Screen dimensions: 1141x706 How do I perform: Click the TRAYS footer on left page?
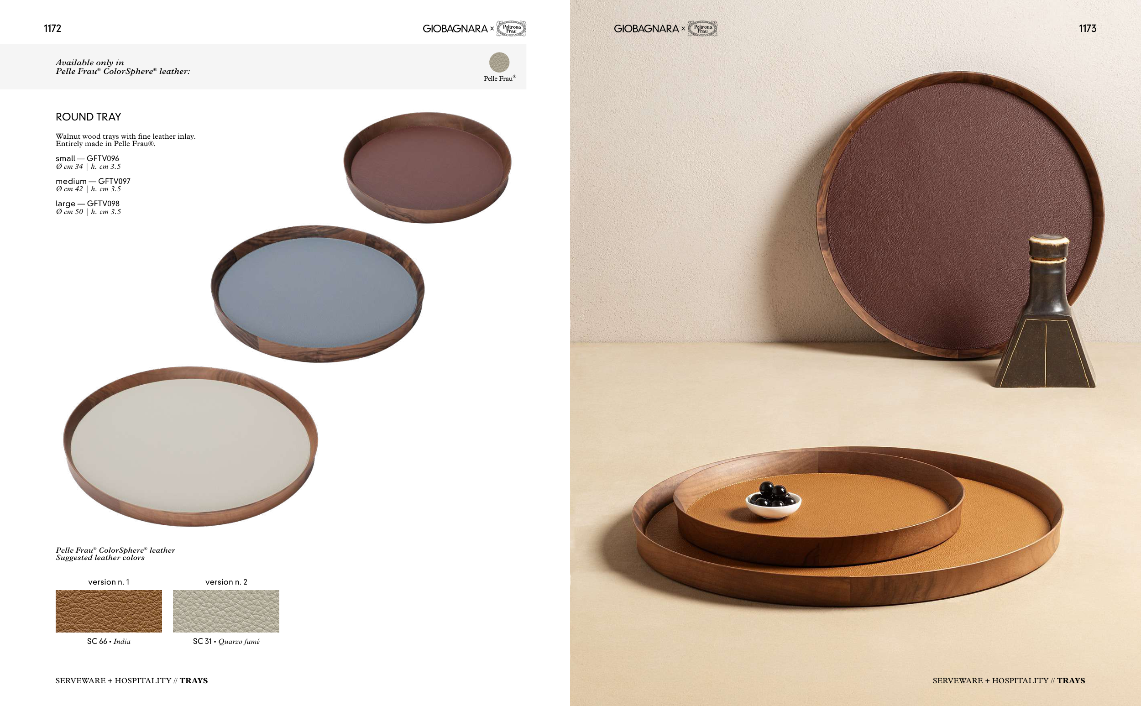coord(194,680)
